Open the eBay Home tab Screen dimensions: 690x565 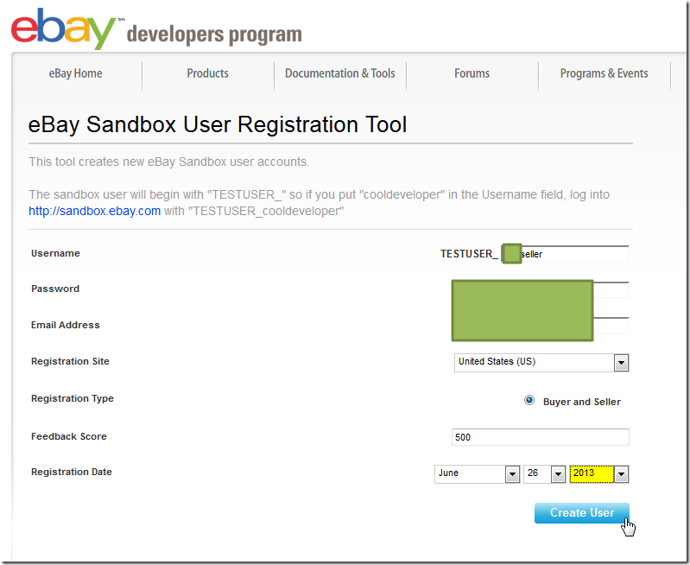point(76,73)
